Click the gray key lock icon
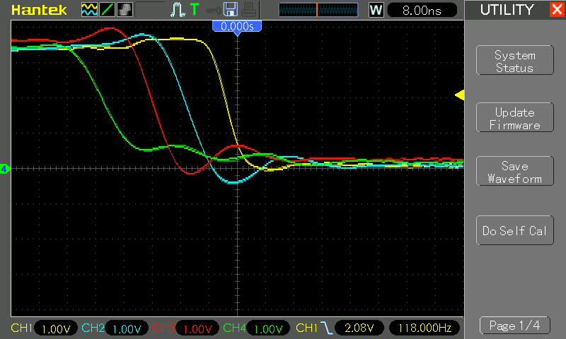 [x=213, y=11]
